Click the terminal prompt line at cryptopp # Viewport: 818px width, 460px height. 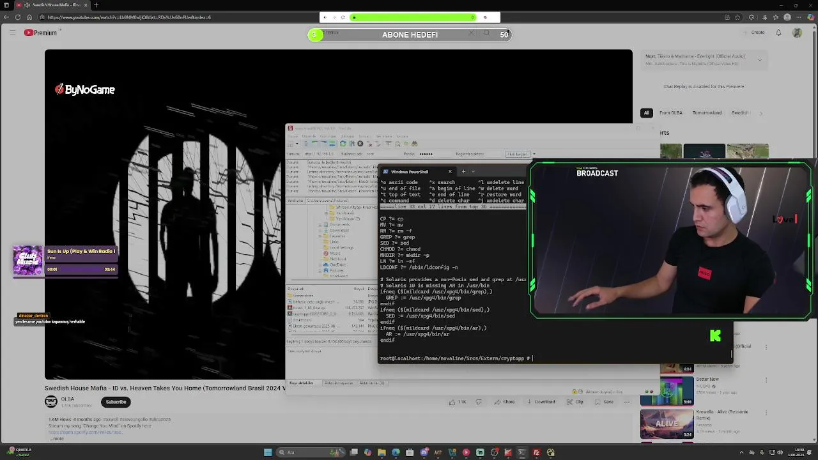click(455, 358)
